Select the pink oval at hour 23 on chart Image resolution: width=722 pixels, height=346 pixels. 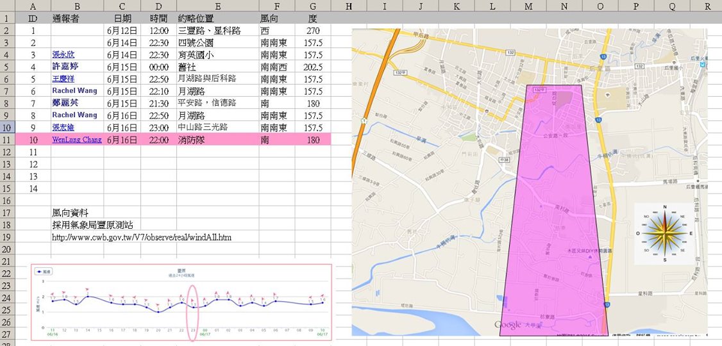(x=192, y=313)
